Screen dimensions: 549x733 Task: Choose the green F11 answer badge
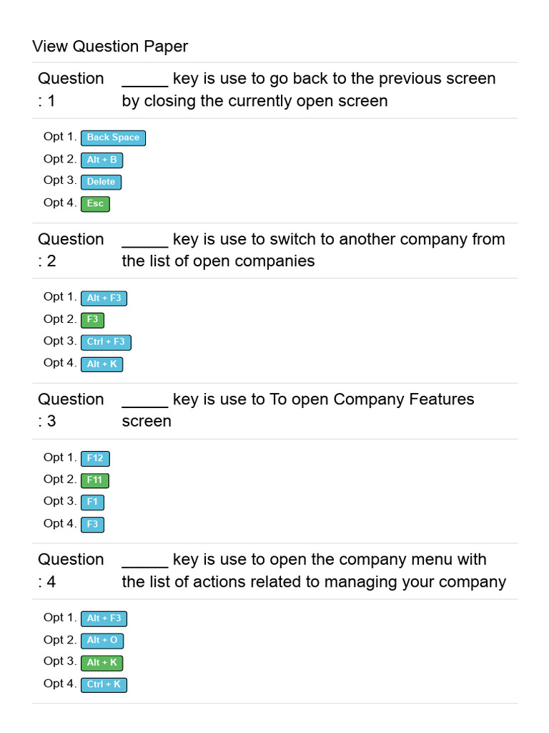click(94, 480)
